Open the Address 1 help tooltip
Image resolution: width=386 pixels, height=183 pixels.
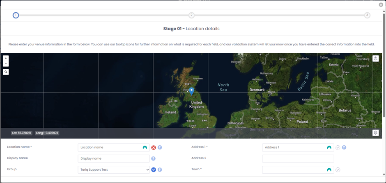(x=344, y=147)
